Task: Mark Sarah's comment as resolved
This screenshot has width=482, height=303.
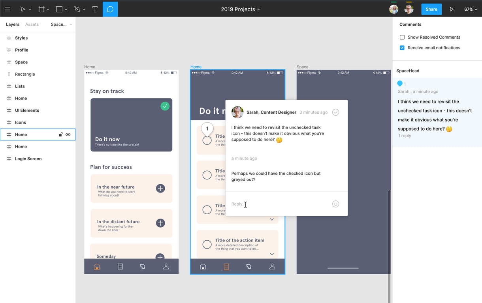Action: click(x=335, y=112)
